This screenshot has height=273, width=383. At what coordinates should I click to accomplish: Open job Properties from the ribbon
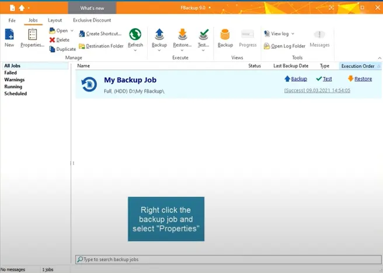click(32, 37)
